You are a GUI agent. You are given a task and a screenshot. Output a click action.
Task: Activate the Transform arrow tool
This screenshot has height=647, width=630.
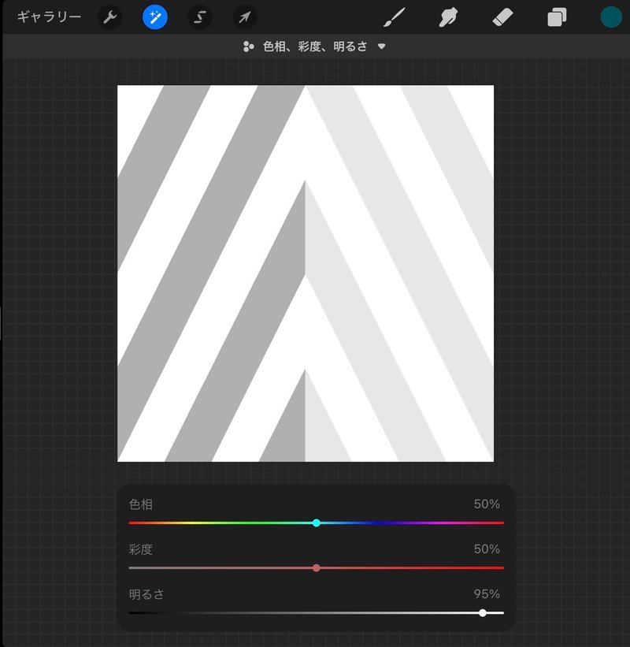tap(245, 17)
